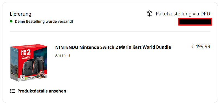Click the € 499,99 price

tap(201, 46)
